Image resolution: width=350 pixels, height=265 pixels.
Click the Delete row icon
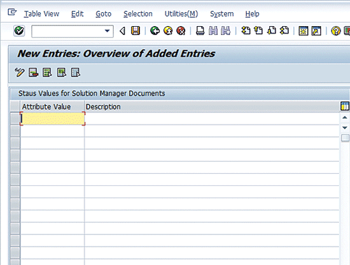[x=33, y=73]
